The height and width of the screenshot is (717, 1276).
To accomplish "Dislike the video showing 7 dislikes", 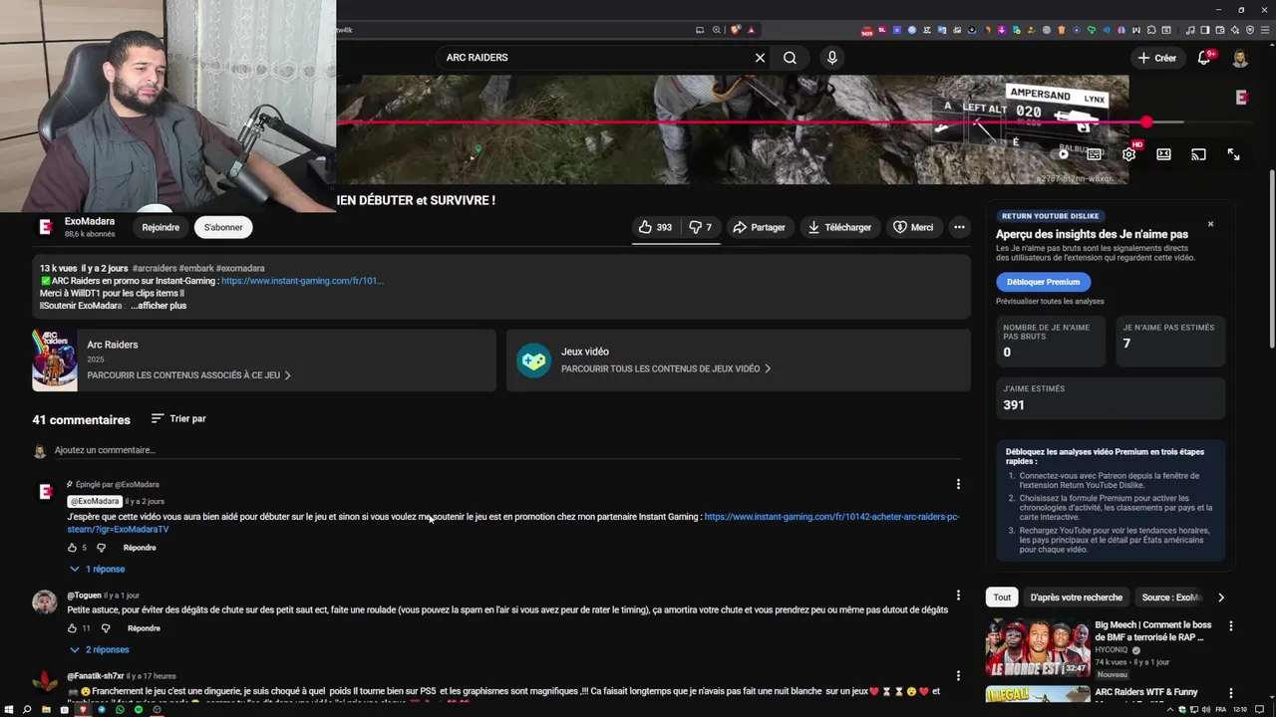I will tap(700, 227).
